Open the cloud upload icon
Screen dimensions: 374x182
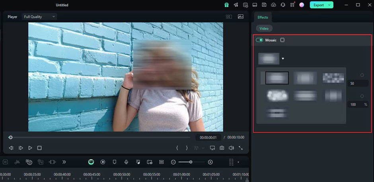(x=274, y=5)
